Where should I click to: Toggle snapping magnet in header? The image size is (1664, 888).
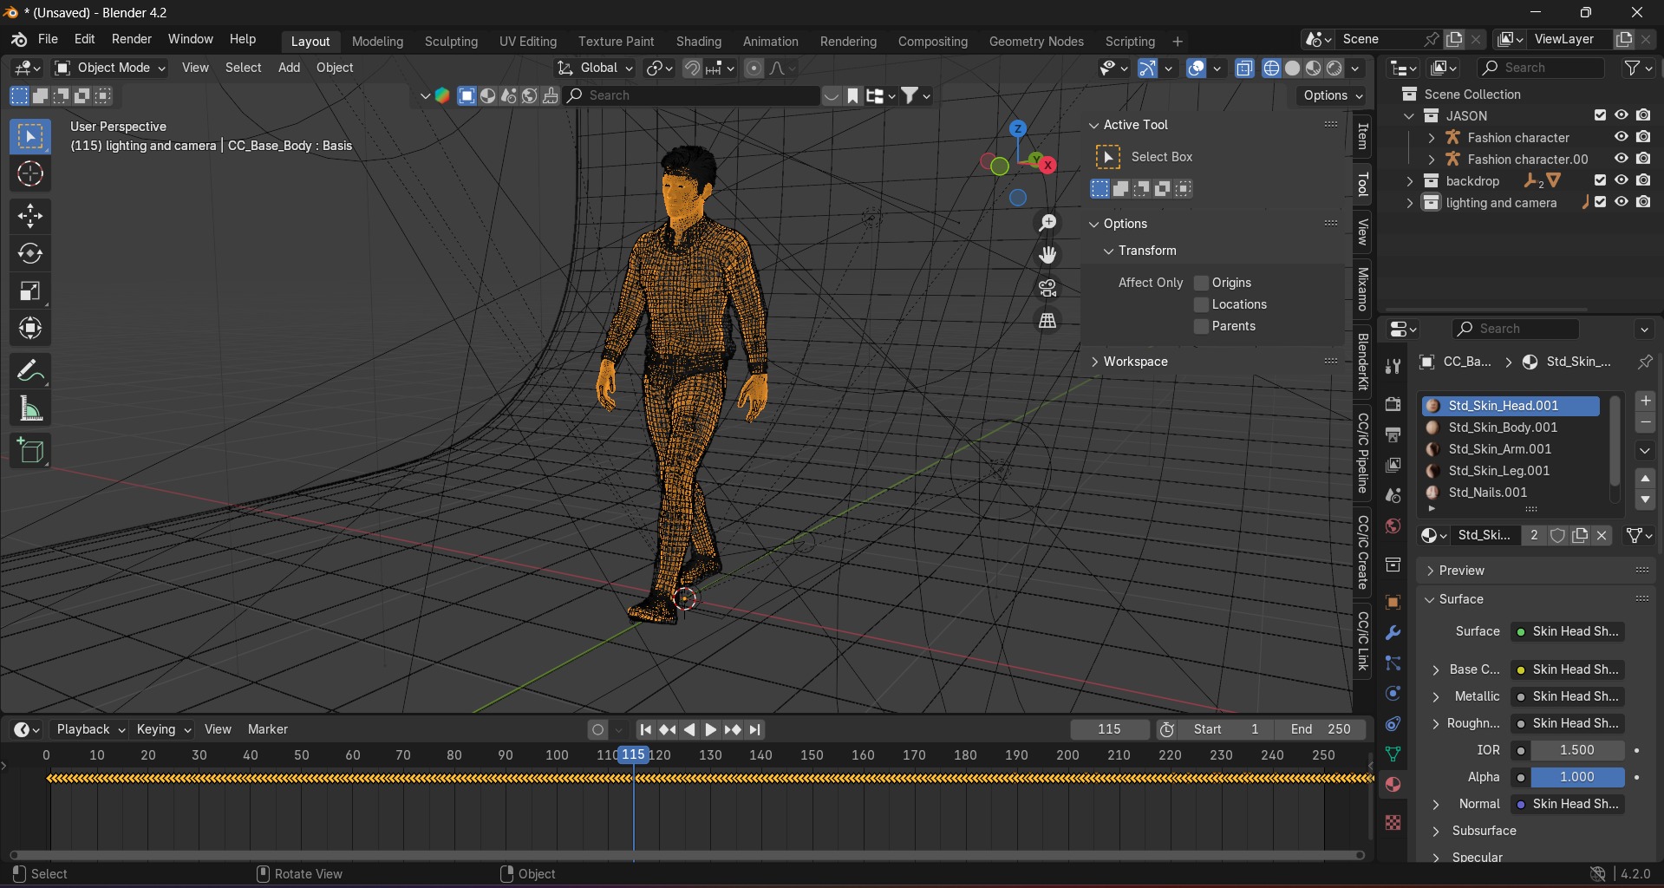pos(692,69)
